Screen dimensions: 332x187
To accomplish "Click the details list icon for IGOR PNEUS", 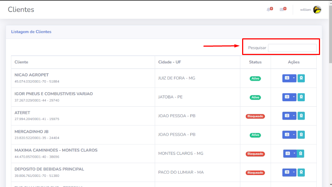I will tap(287, 97).
